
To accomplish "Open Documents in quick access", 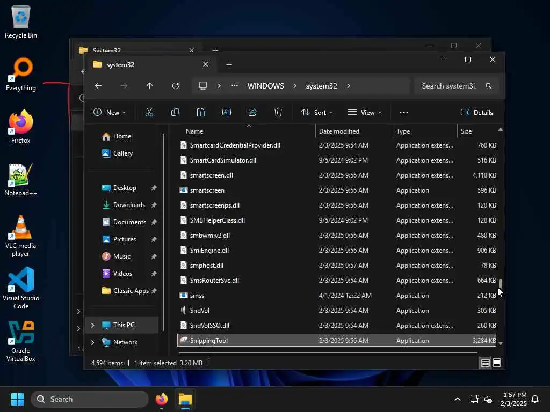I will 129,222.
